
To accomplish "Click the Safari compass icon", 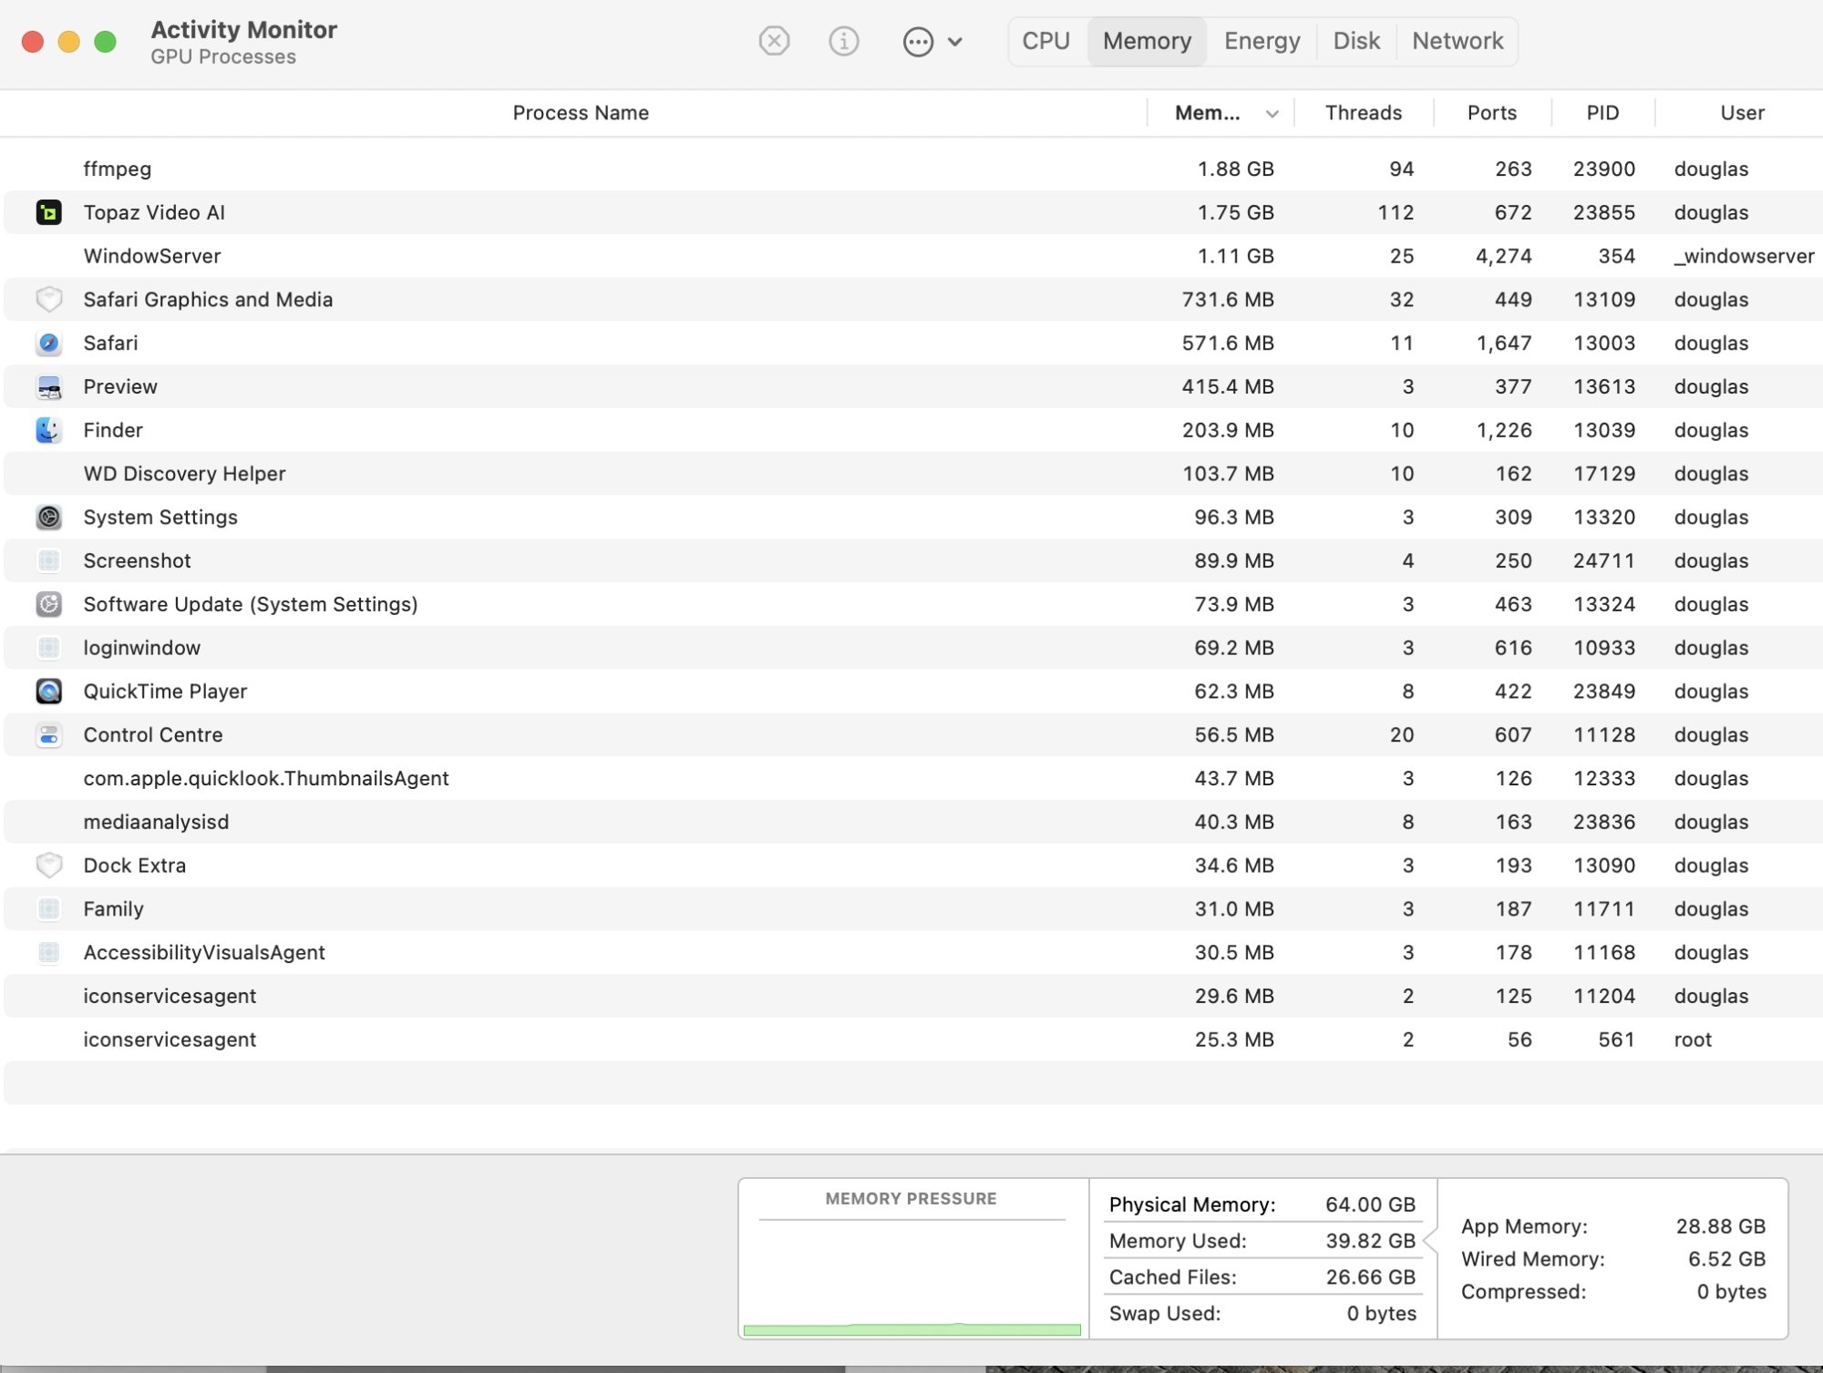I will click(49, 343).
